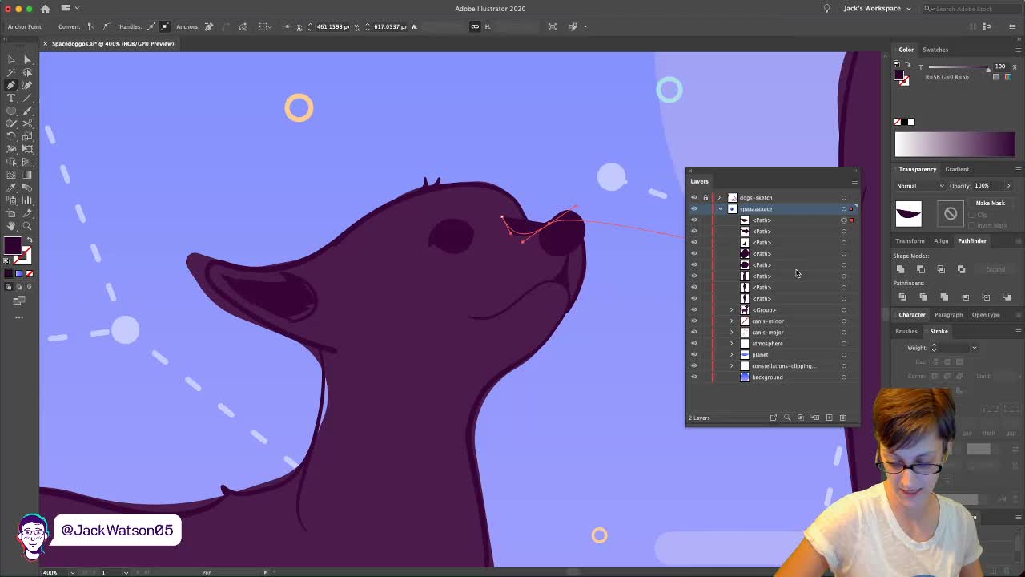This screenshot has height=577, width=1025.
Task: Click the Minus Front pathfinder icon
Action: pos(921,269)
